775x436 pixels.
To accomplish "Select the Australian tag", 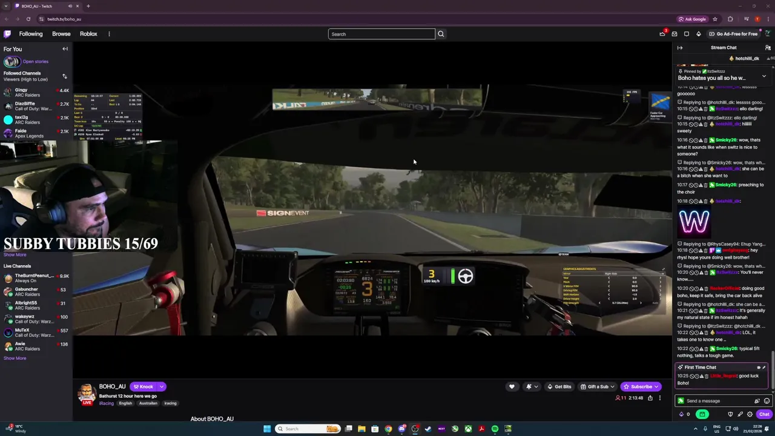I will pyautogui.click(x=148, y=403).
